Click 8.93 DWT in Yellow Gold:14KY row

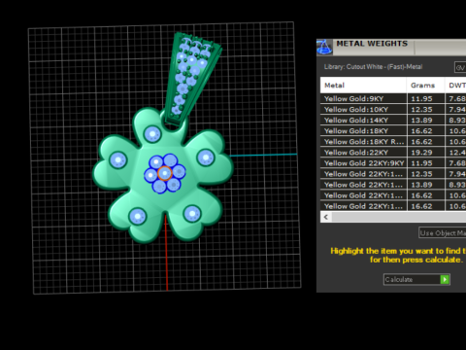pyautogui.click(x=457, y=121)
